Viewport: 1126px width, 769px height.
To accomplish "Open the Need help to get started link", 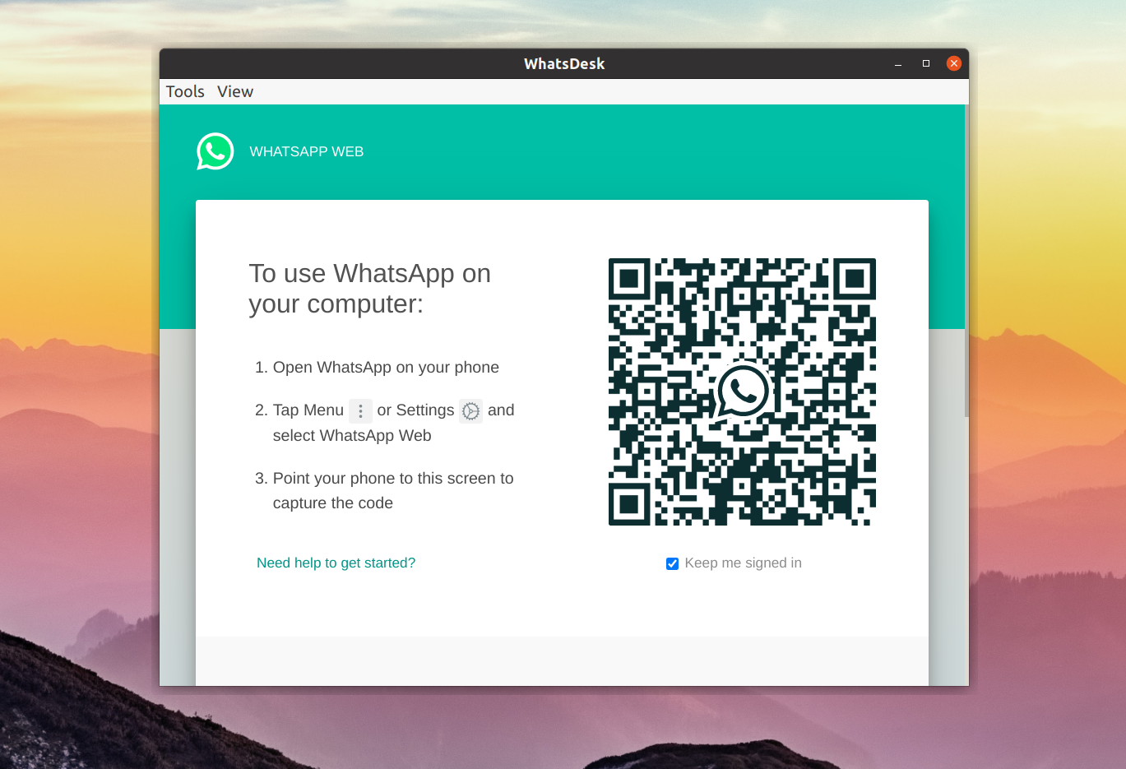I will pos(336,563).
